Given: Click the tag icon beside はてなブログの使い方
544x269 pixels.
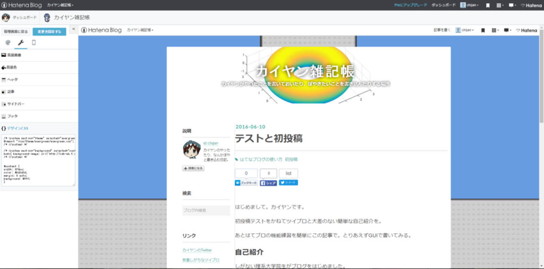Looking at the screenshot, I should pyautogui.click(x=237, y=160).
